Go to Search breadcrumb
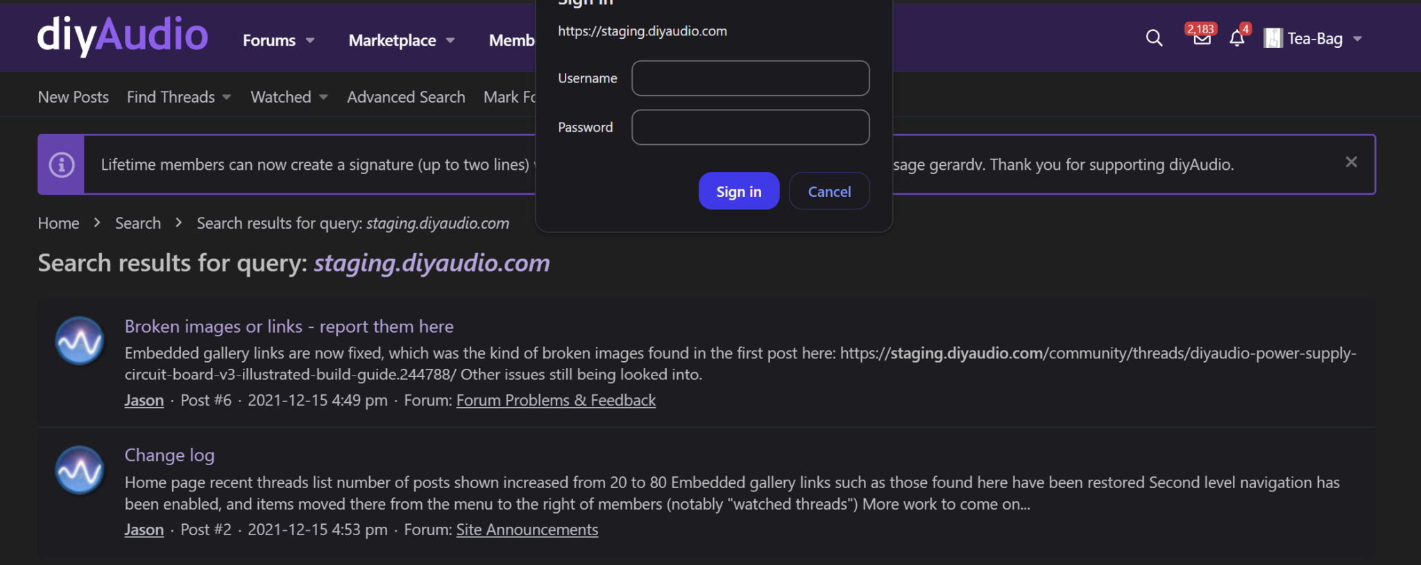 (x=138, y=223)
